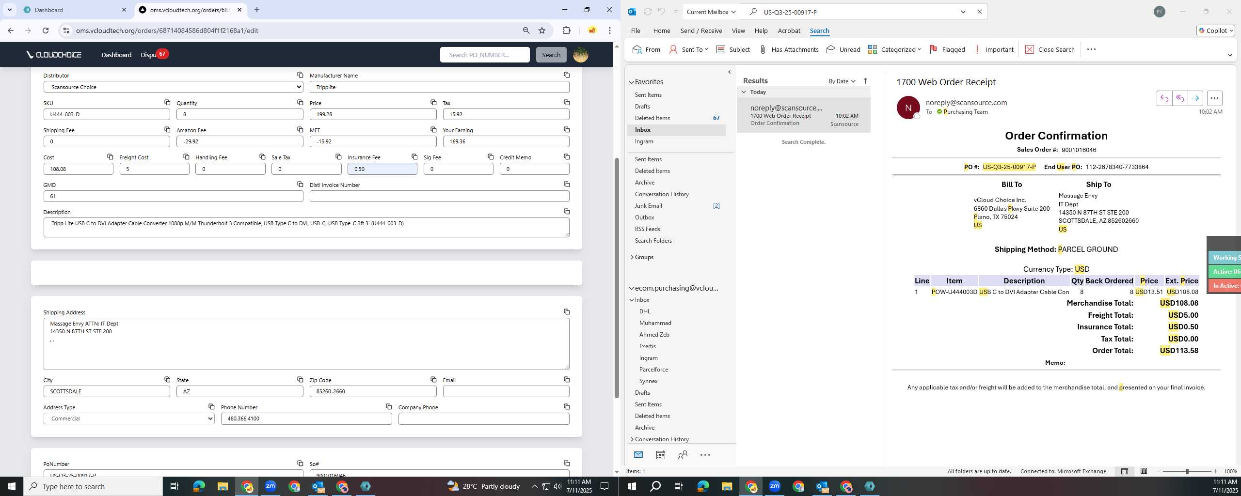Copy the Amazon Fee value
Viewport: 1241px width, 496px height.
(300, 129)
